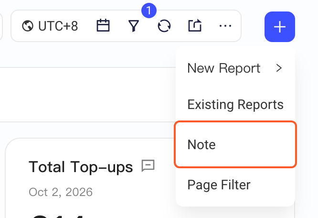Expand the New Report submenu
Image resolution: width=318 pixels, height=218 pixels.
click(x=235, y=68)
